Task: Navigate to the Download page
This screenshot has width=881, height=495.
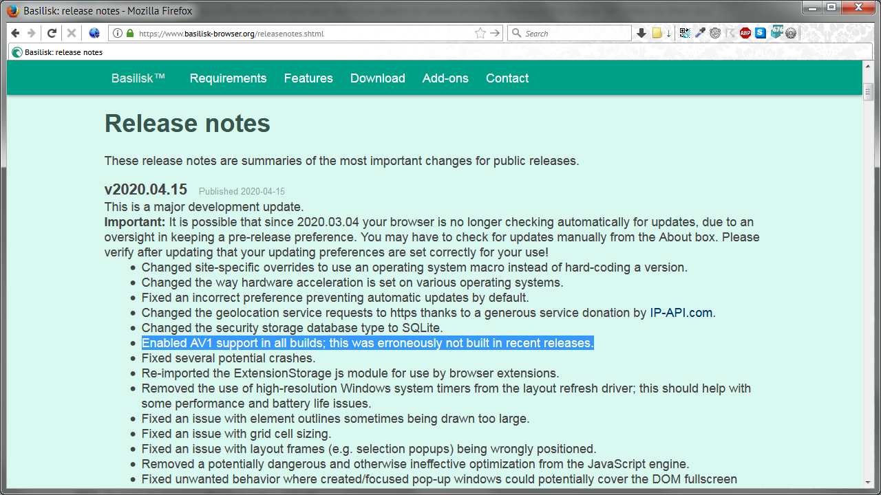Action: click(378, 78)
